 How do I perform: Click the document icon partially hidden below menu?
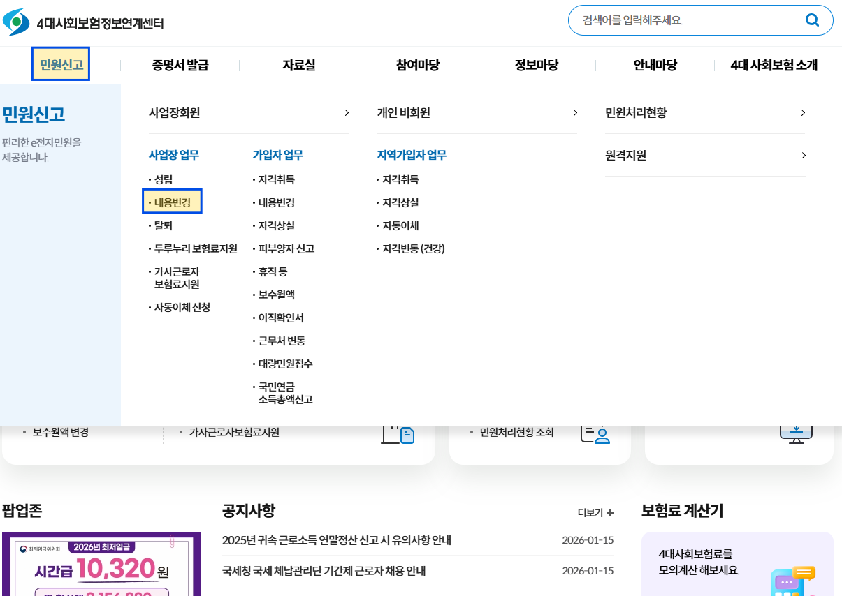pos(398,434)
